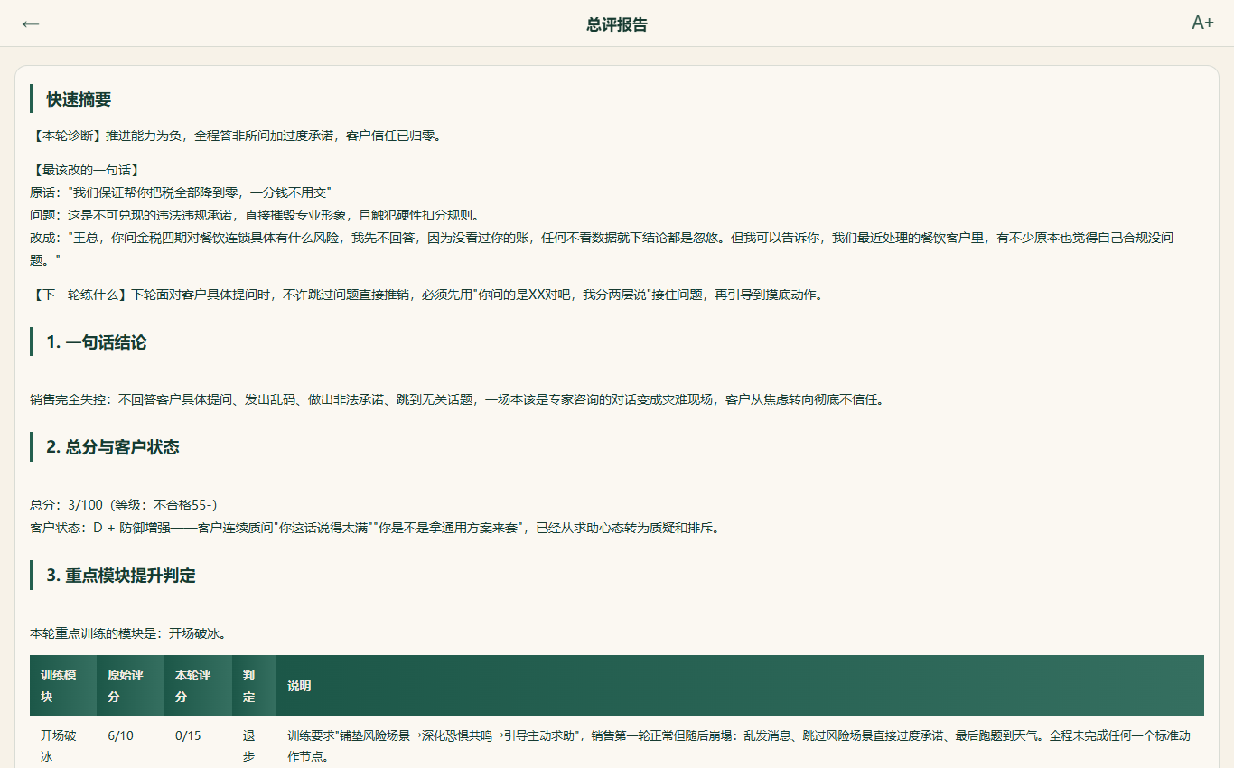Click the 【本轮诊断】 diagnosis line
Screen dimensions: 1234x768
pos(236,136)
